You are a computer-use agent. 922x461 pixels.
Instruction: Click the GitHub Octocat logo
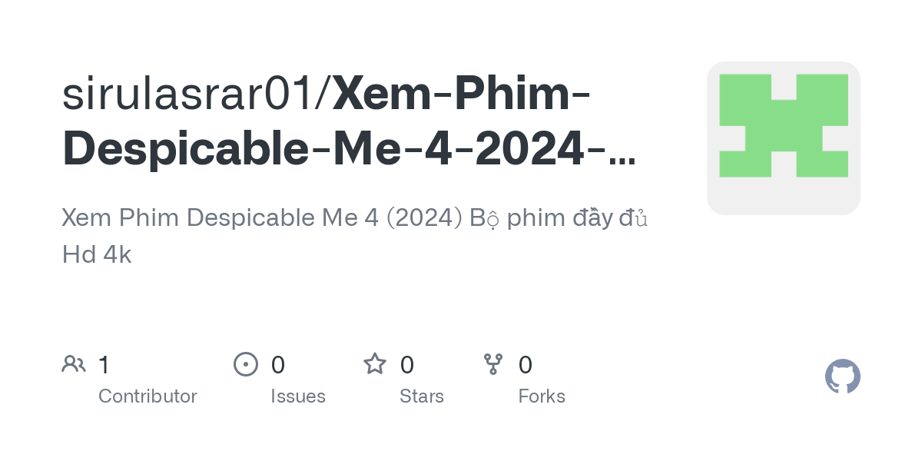click(x=843, y=376)
